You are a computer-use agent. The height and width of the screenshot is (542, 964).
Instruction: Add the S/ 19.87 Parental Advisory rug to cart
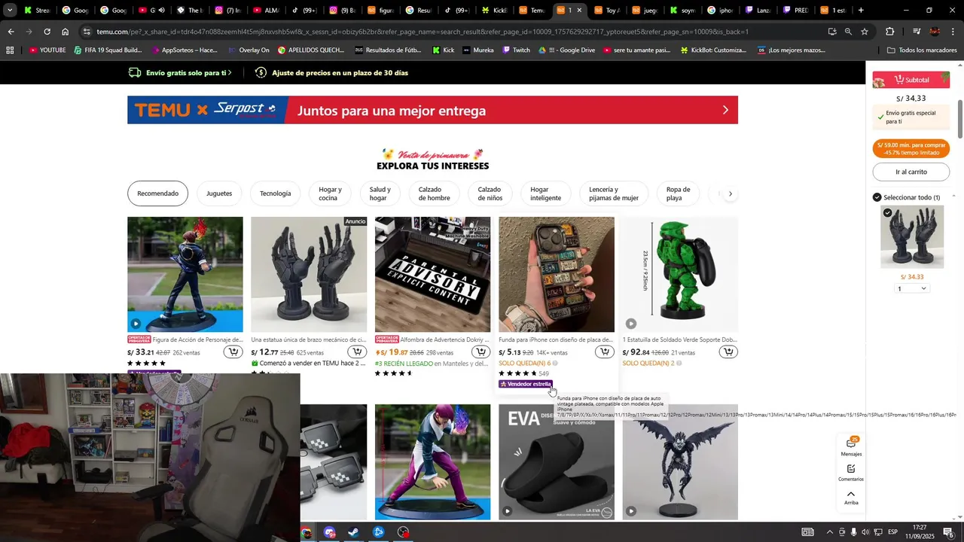[x=480, y=352]
